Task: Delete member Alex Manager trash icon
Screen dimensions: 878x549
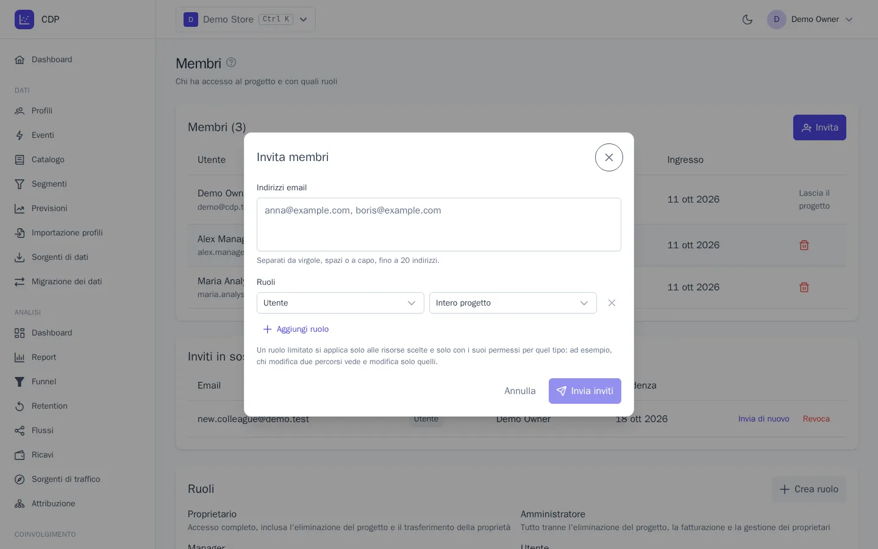Action: click(804, 245)
